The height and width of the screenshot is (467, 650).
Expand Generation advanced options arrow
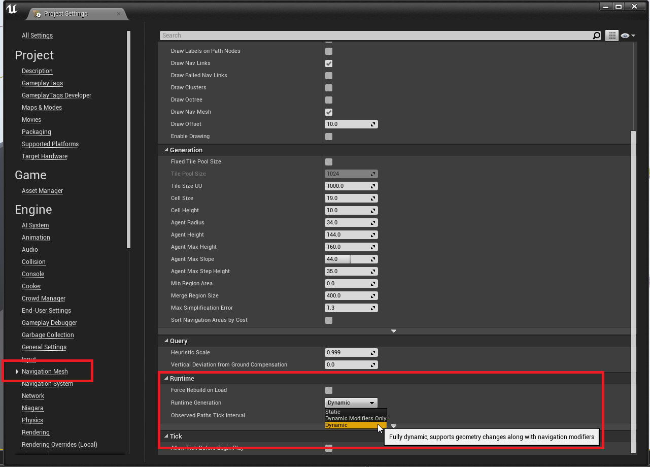394,331
